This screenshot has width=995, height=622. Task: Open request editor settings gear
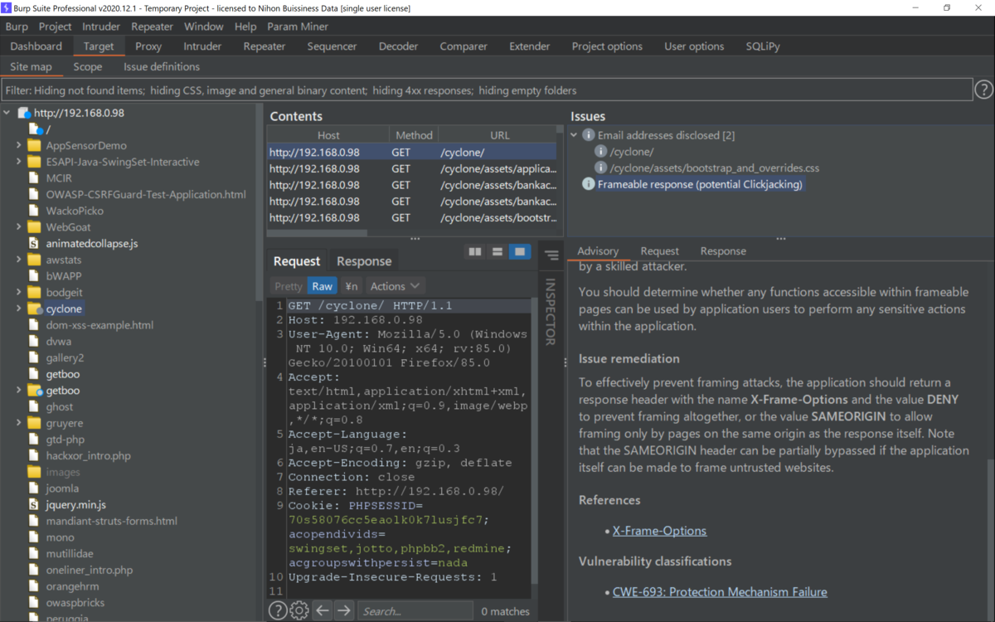click(x=299, y=611)
